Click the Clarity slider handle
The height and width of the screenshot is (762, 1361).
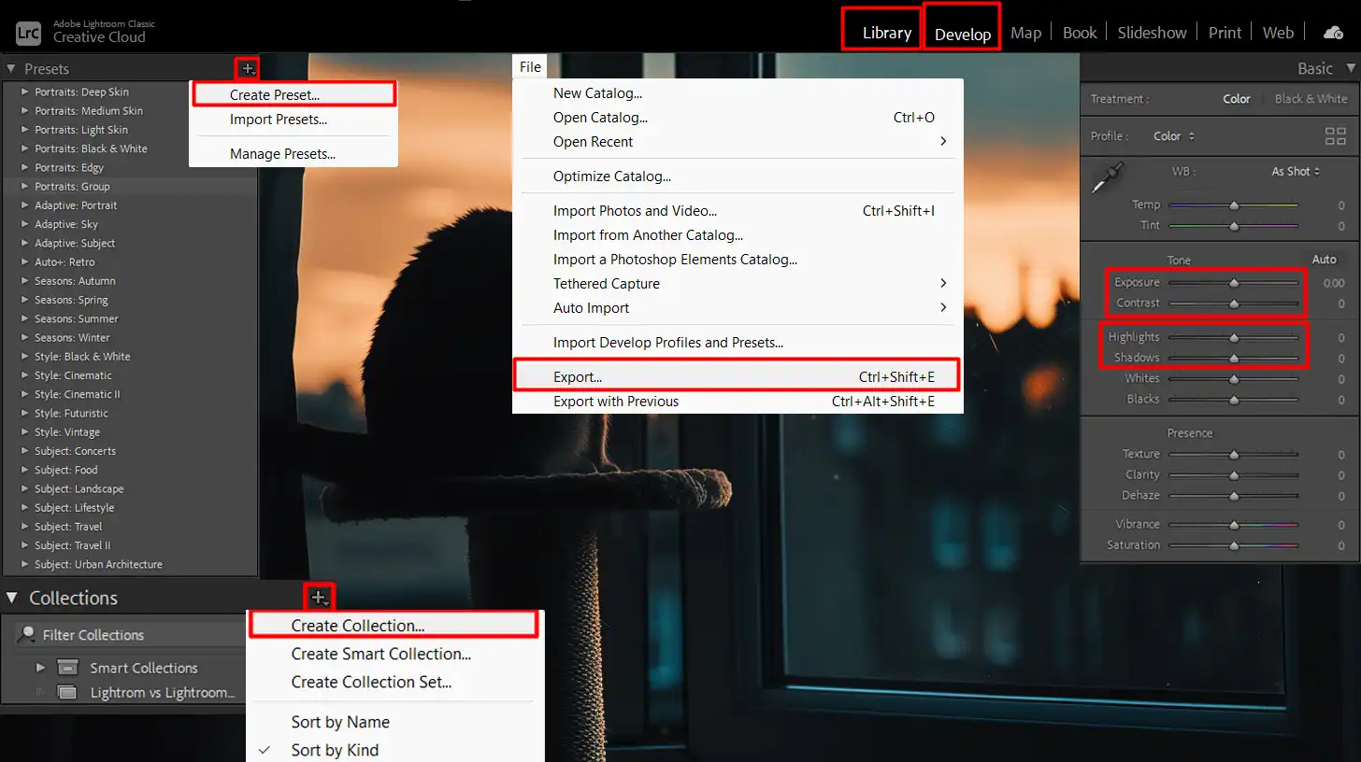point(1234,474)
